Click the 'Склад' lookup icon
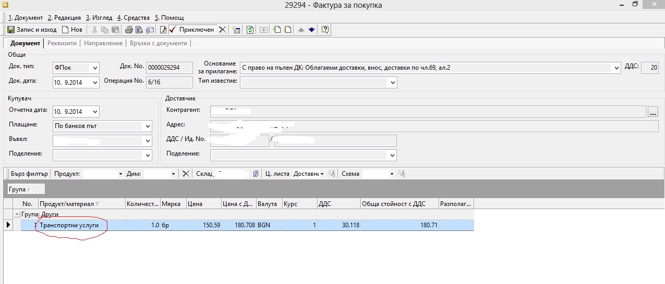This screenshot has width=665, height=284. pos(256,174)
